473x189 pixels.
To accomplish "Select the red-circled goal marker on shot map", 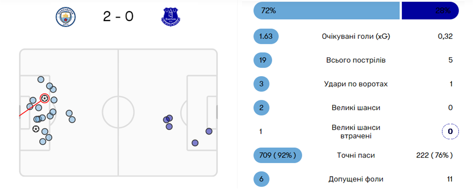I will coord(44,98).
